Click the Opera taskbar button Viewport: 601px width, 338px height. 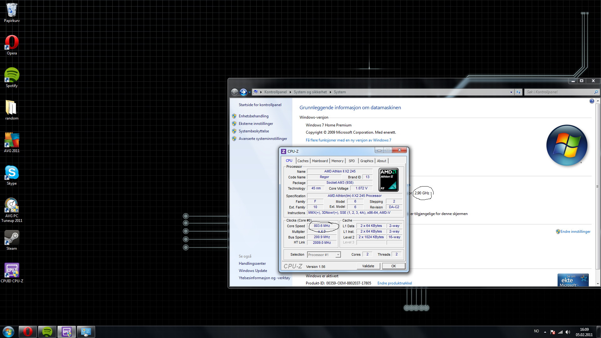[28, 332]
